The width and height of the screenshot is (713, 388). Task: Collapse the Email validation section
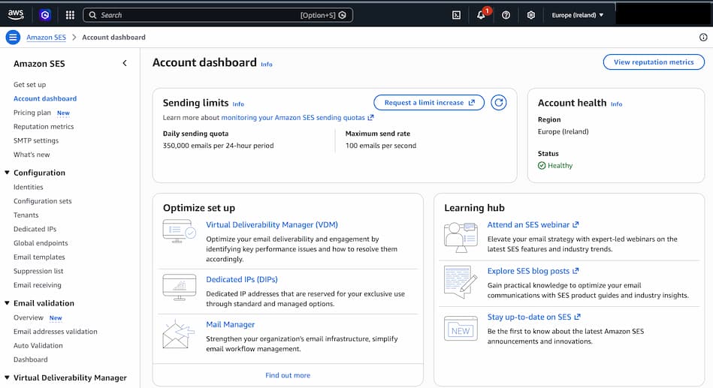click(7, 303)
